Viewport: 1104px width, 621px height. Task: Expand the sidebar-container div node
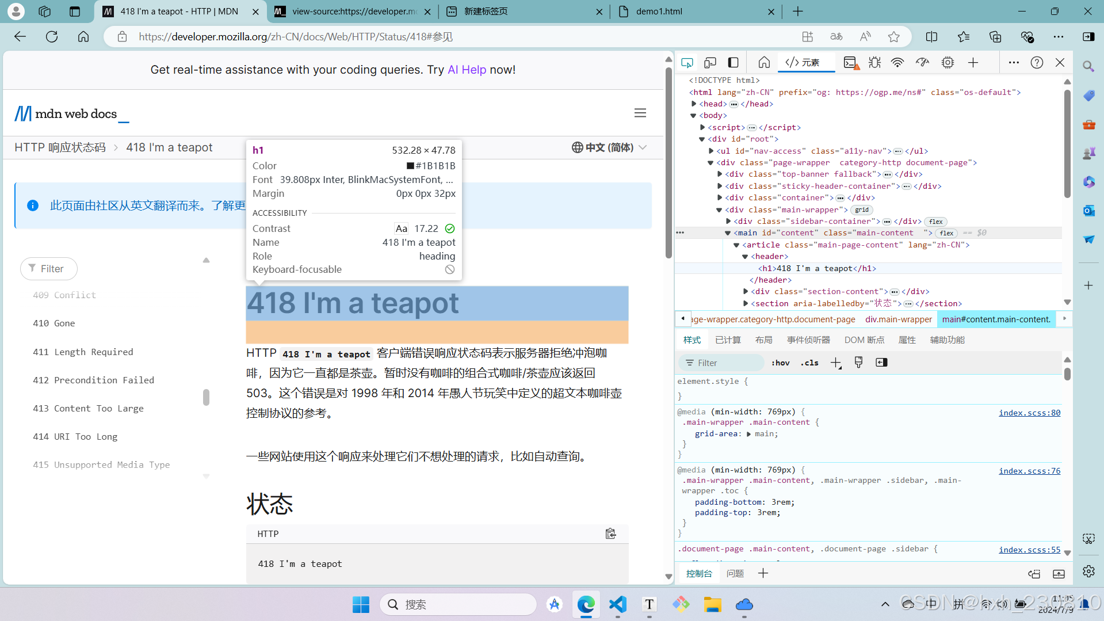pos(728,222)
